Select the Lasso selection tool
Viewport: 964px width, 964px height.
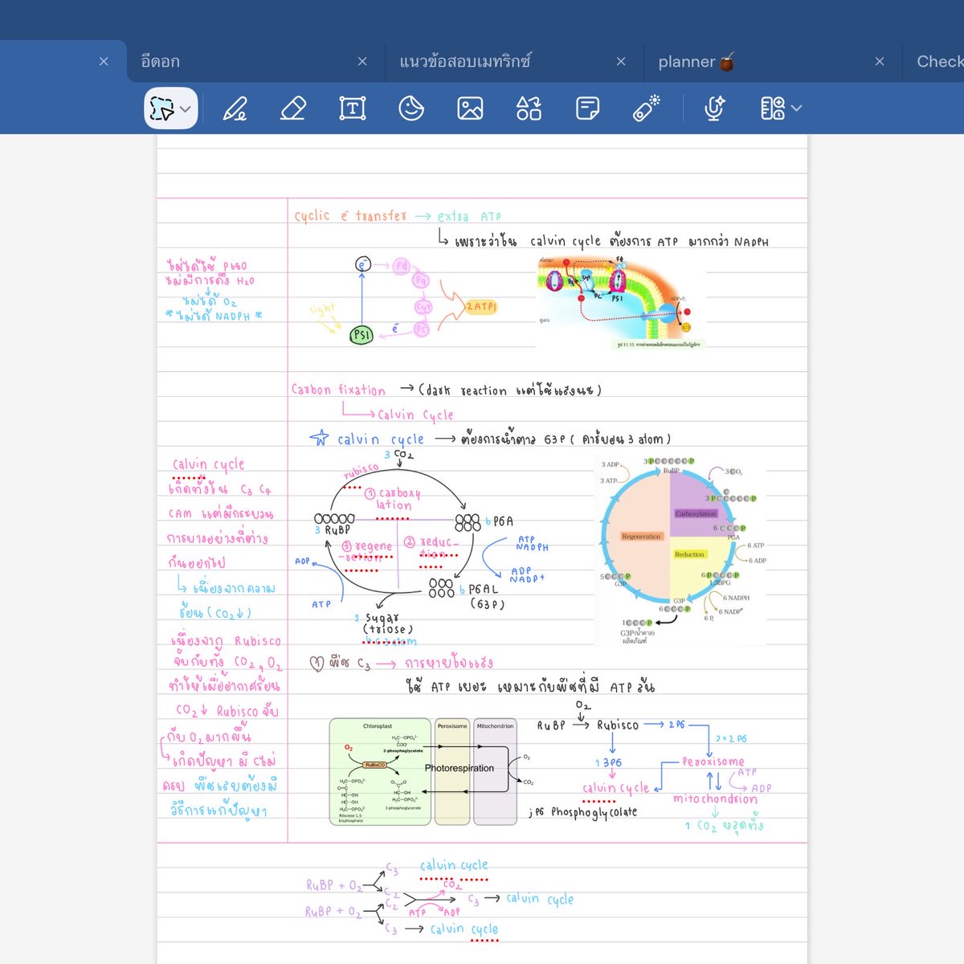click(x=162, y=108)
